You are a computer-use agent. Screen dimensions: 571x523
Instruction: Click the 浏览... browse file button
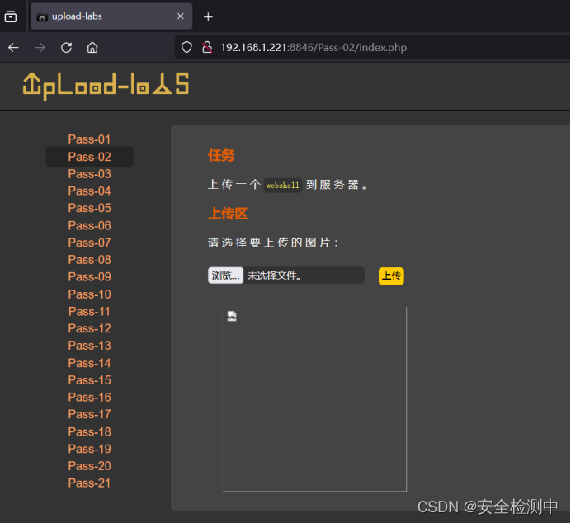point(225,276)
